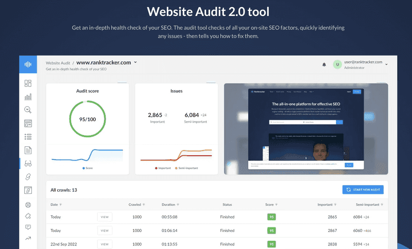
Task: Click the 01:06:14 duration cell
Action: tap(169, 230)
